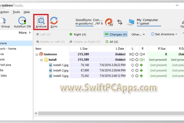Show Delete on Left (0) items
Screen dimensions: 184x123
(x=50, y=42)
